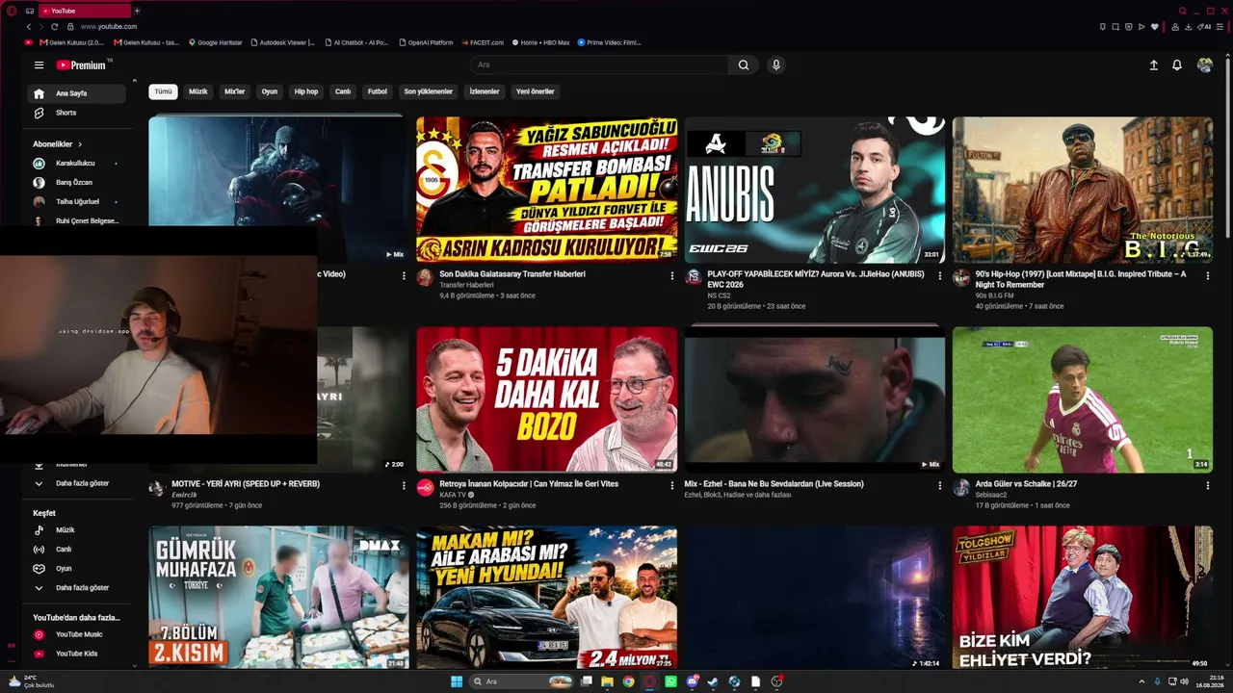The width and height of the screenshot is (1233, 693).
Task: Select the Futbol filter chip
Action: point(378,91)
